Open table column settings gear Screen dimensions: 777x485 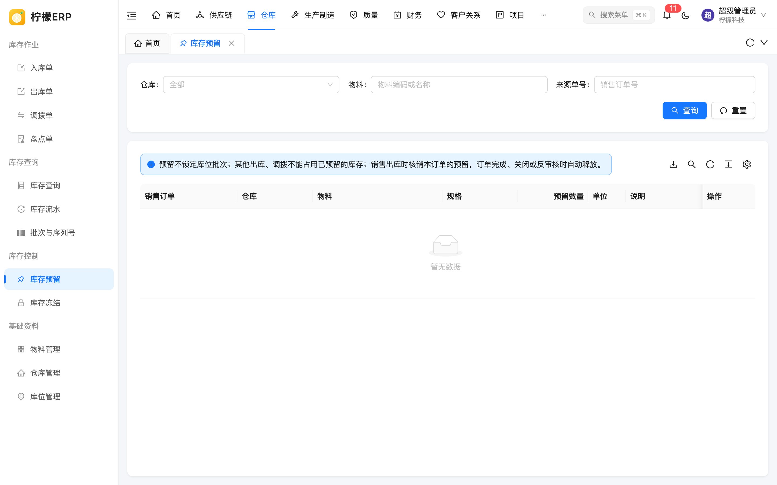[747, 164]
